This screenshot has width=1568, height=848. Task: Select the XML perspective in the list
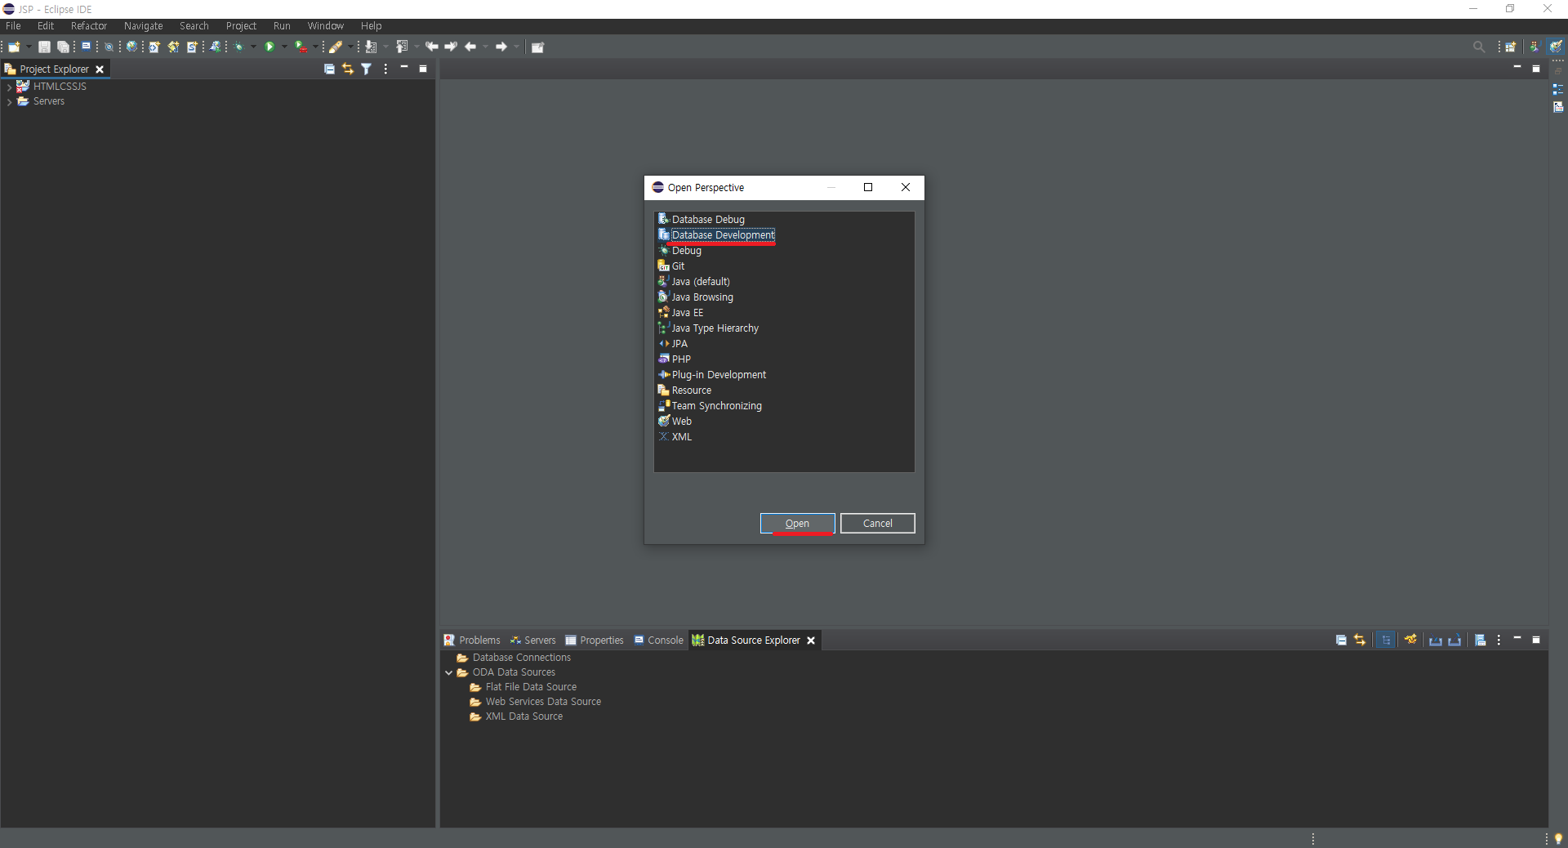(681, 437)
